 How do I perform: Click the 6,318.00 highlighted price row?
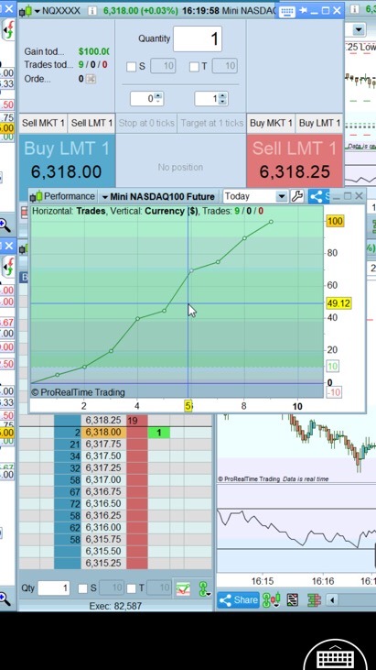(103, 433)
